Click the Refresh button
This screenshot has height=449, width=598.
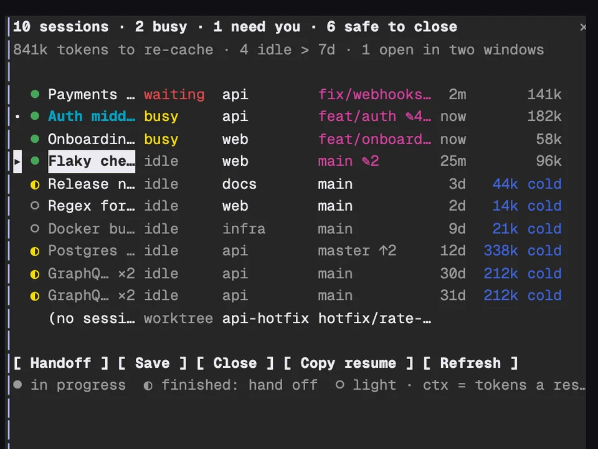(470, 363)
